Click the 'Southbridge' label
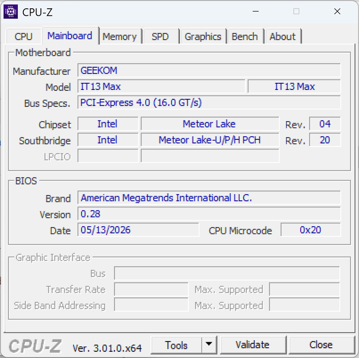This screenshot has height=358, width=359. (45, 141)
